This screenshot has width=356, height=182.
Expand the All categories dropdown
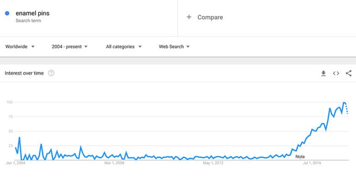point(124,46)
